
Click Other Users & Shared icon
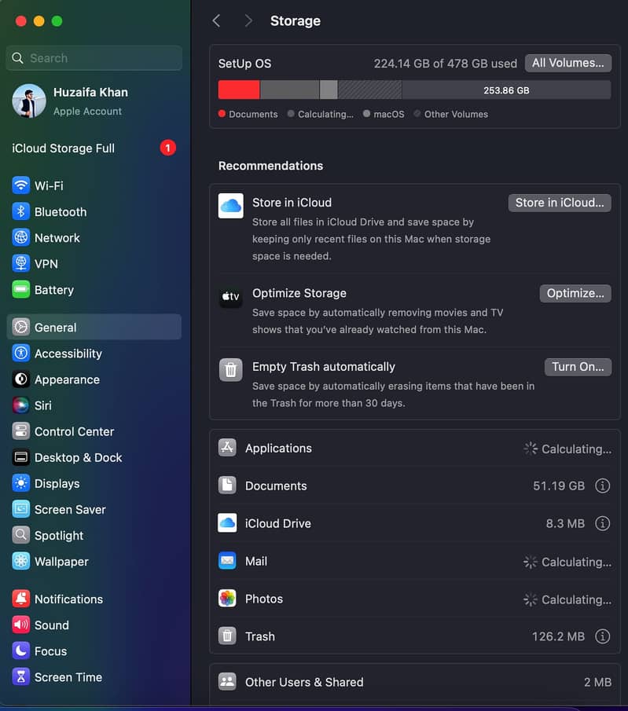(227, 681)
